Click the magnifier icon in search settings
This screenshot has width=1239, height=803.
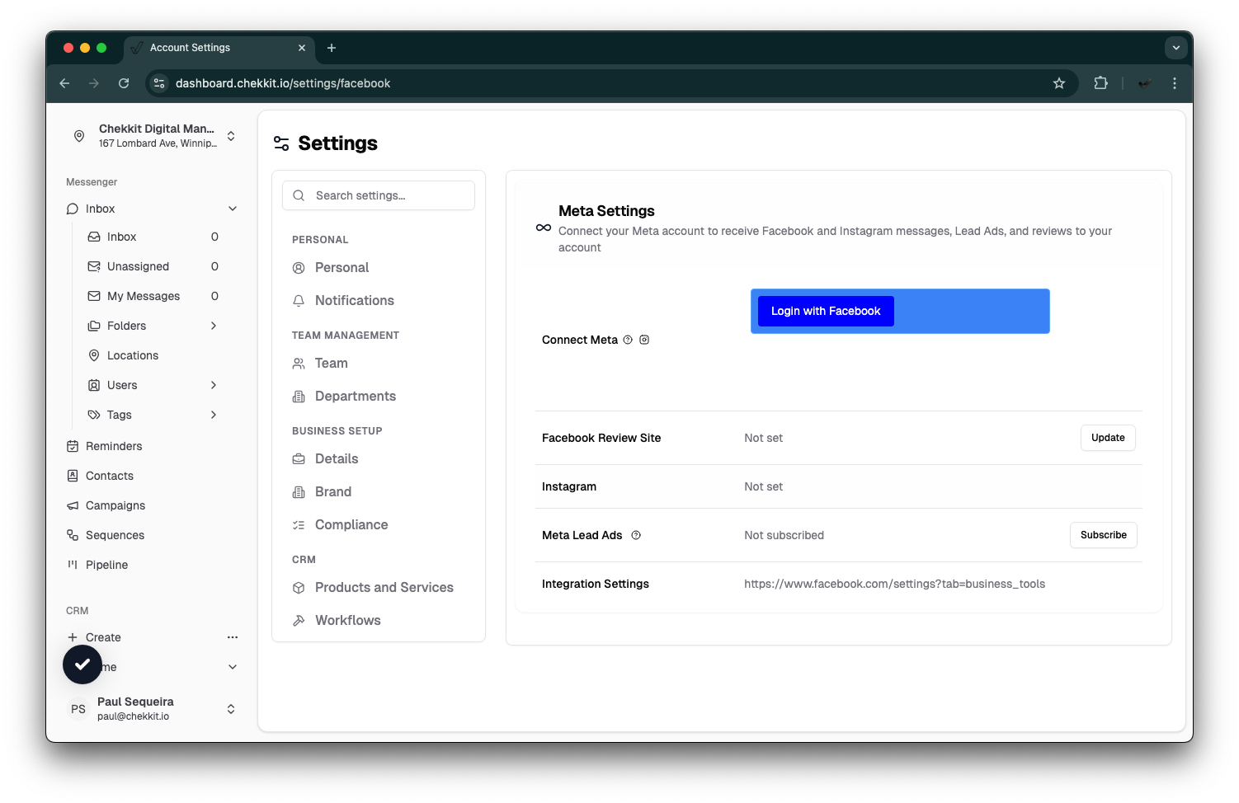tap(299, 195)
